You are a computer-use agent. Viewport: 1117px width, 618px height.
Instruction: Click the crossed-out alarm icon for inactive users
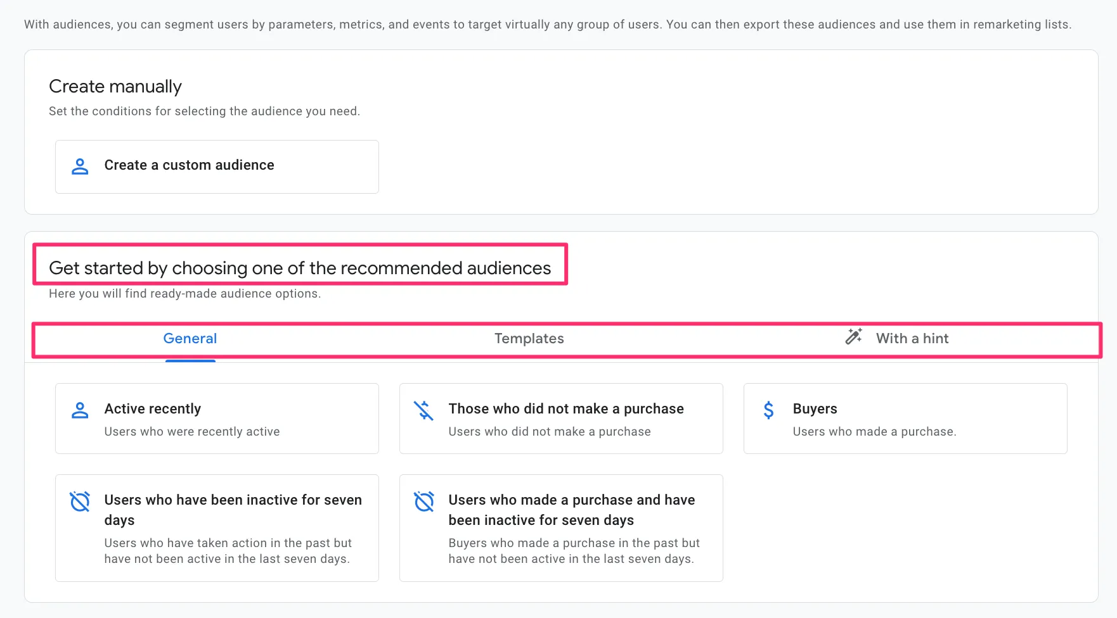coord(80,501)
